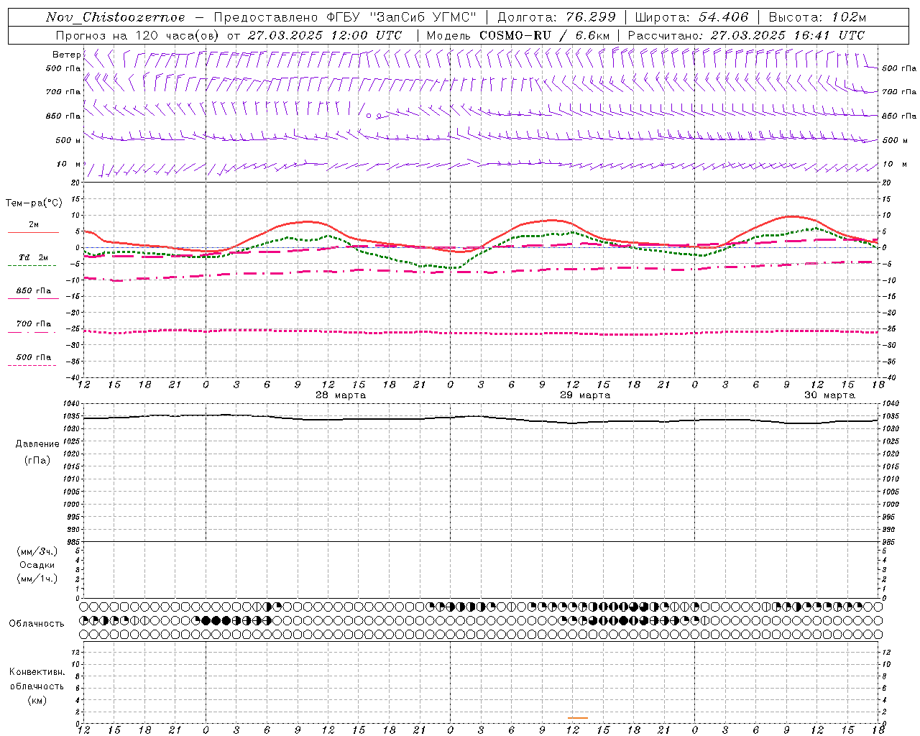Click the Облачность row label
Screen dimensions: 920x736
click(x=37, y=623)
